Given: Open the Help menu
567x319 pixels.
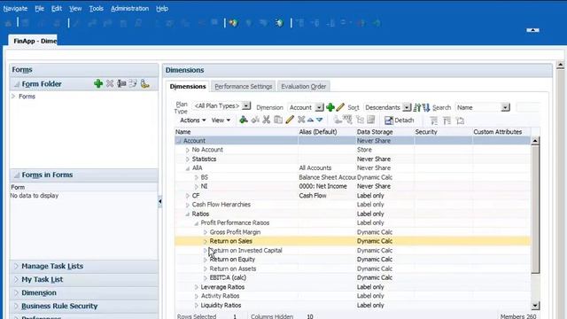Looking at the screenshot, I should (x=162, y=8).
